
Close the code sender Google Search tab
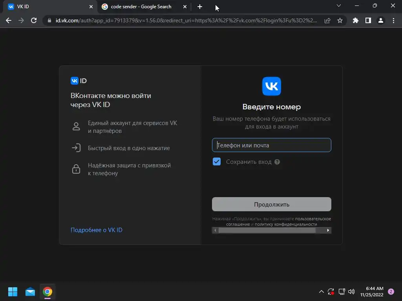[x=185, y=7]
